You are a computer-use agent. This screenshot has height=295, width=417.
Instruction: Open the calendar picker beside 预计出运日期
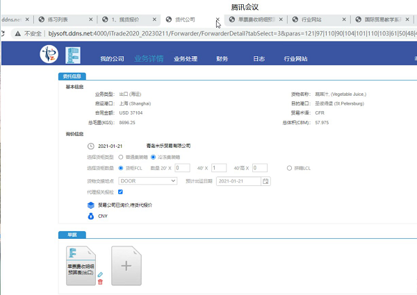[x=265, y=181]
